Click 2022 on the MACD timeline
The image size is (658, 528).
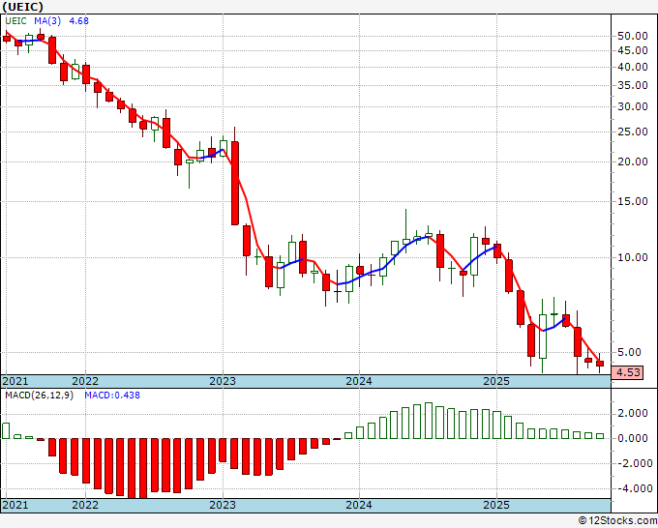click(x=85, y=505)
